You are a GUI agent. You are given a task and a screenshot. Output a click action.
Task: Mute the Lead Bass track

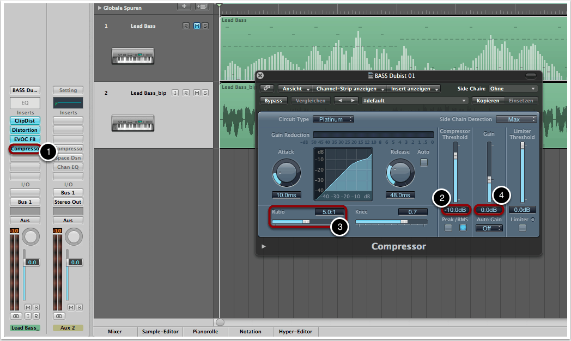pos(197,26)
